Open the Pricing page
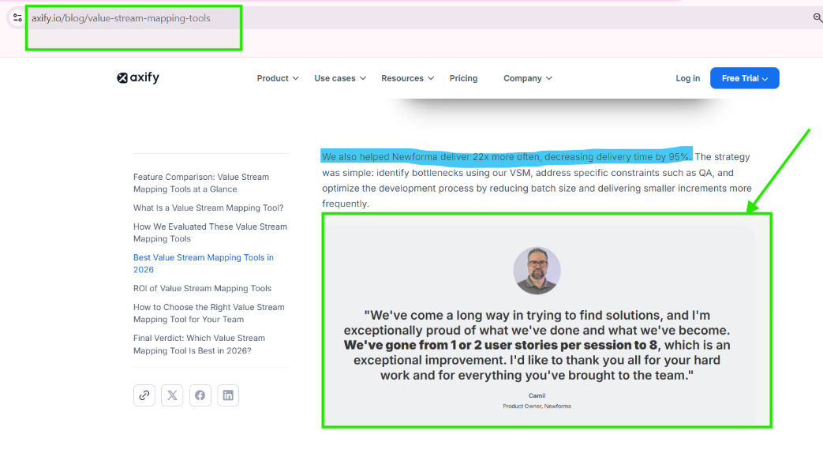This screenshot has height=453, width=823. pyautogui.click(x=463, y=78)
